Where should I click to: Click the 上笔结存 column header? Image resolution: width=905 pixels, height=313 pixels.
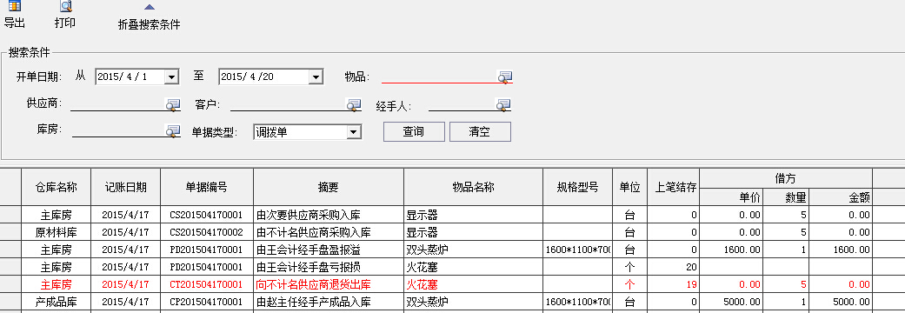pyautogui.click(x=673, y=187)
